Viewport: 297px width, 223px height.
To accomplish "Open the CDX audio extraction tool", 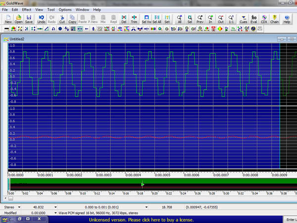I will click(x=264, y=19).
